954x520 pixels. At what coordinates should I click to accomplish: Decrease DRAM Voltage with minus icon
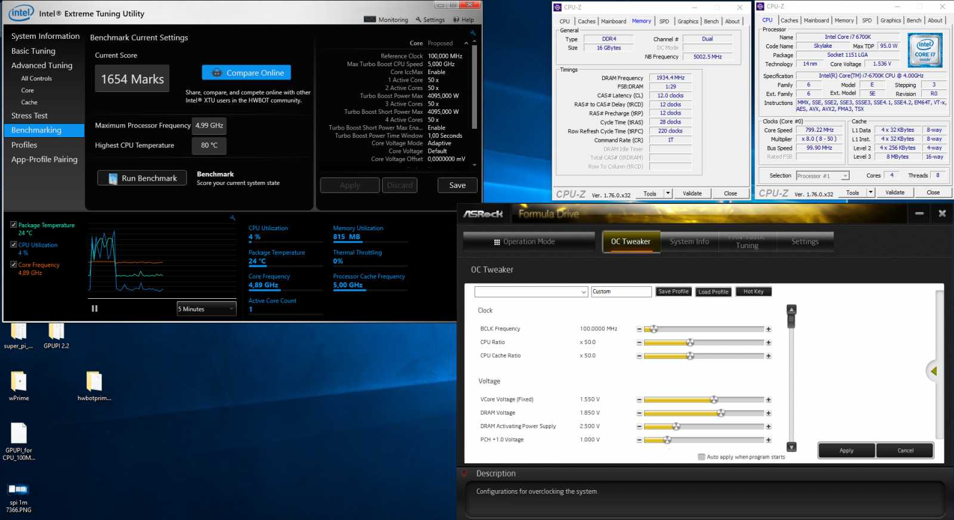[639, 413]
